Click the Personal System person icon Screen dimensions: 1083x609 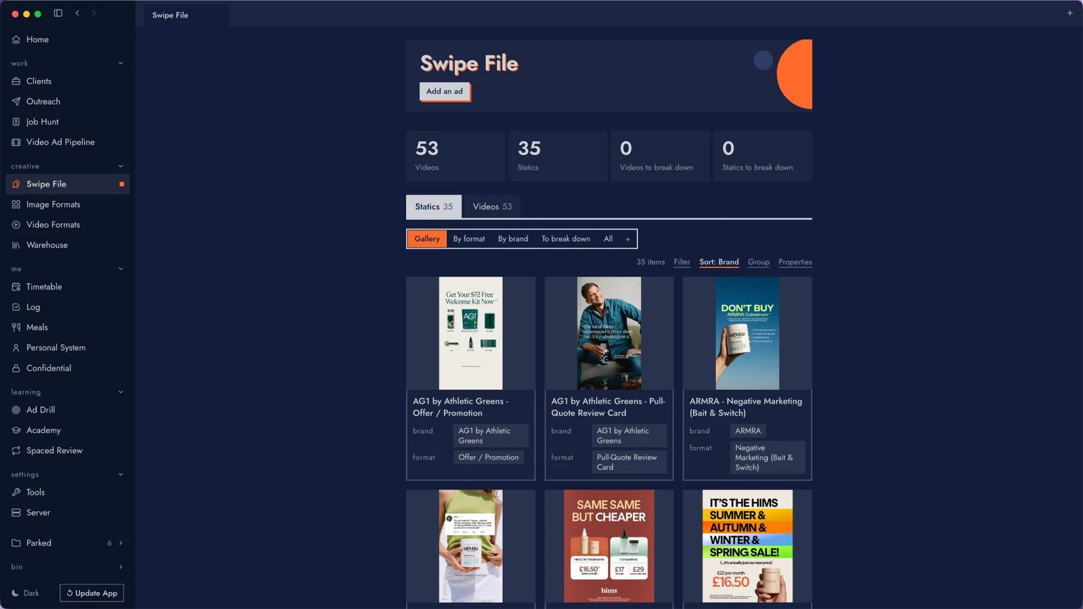tap(16, 348)
